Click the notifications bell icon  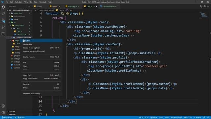(x=208, y=118)
